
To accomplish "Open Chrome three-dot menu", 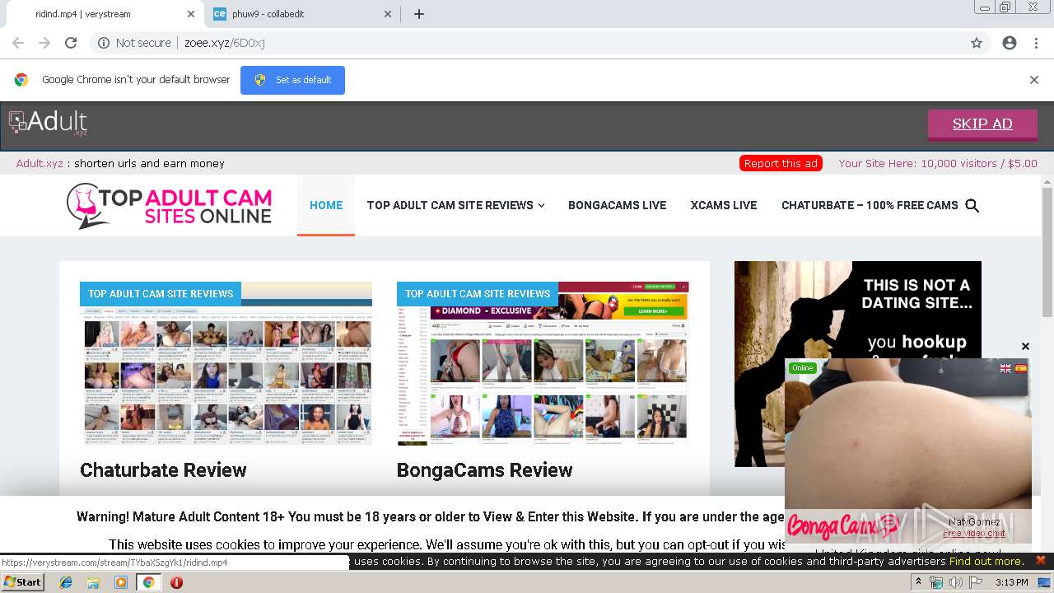I will click(x=1036, y=43).
